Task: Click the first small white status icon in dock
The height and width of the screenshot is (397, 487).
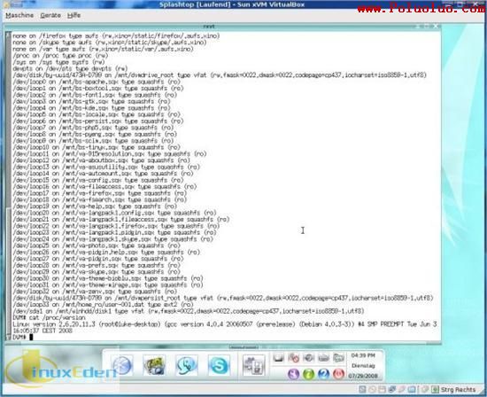Action: pyautogui.click(x=279, y=357)
